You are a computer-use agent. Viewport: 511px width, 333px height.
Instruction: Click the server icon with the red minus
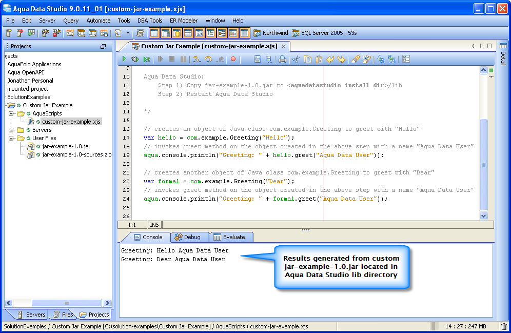pyautogui.click(x=20, y=33)
